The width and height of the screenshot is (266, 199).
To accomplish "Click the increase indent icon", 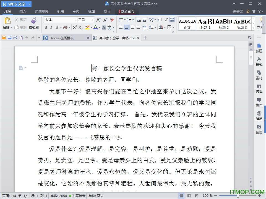I will 145,20.
